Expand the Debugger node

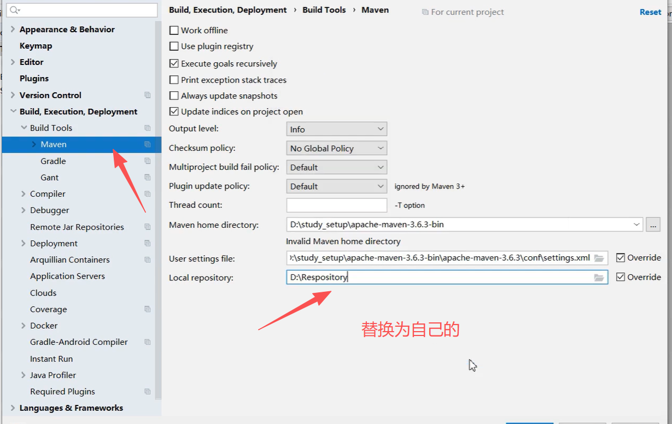(x=24, y=210)
